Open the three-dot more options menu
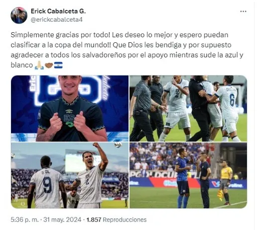260x230 pixels. tap(243, 12)
